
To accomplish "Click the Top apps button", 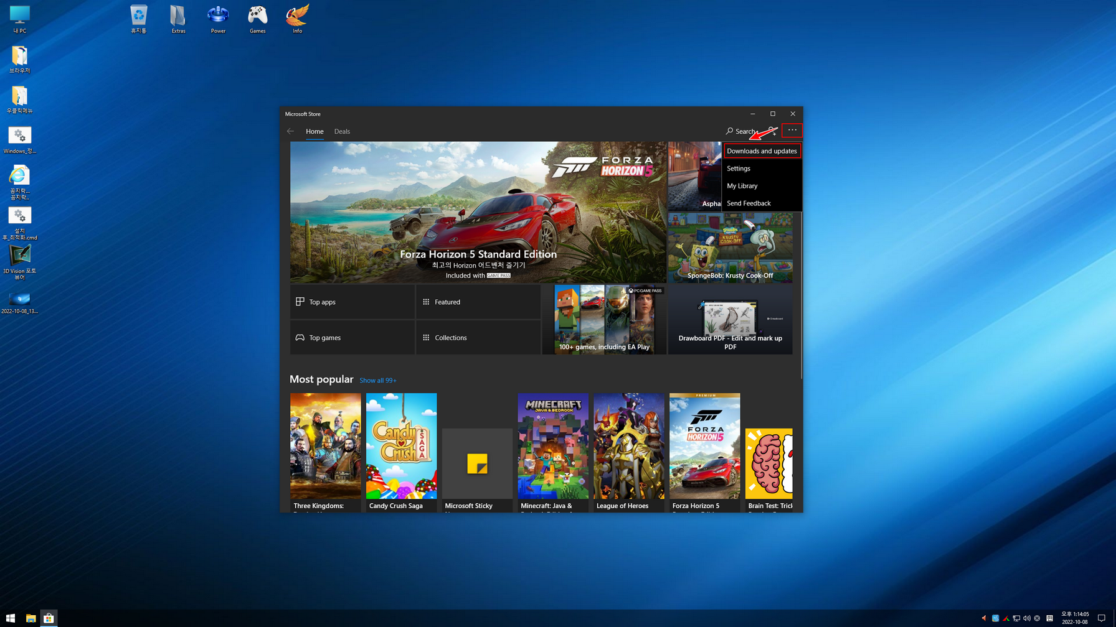I will pos(352,302).
